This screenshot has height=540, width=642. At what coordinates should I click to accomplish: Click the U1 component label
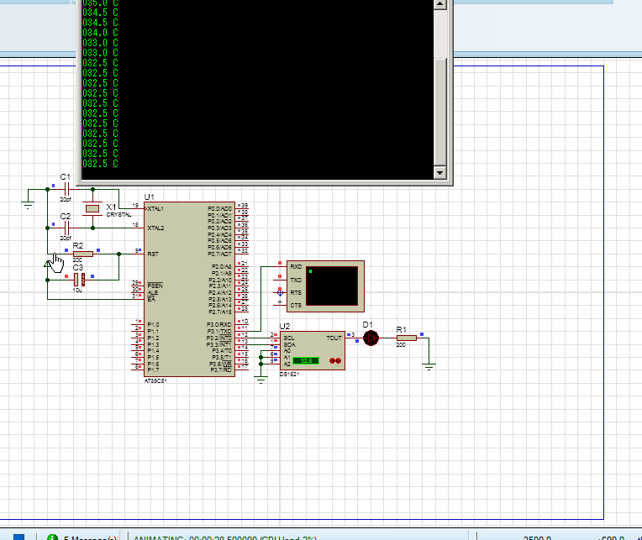click(x=149, y=197)
